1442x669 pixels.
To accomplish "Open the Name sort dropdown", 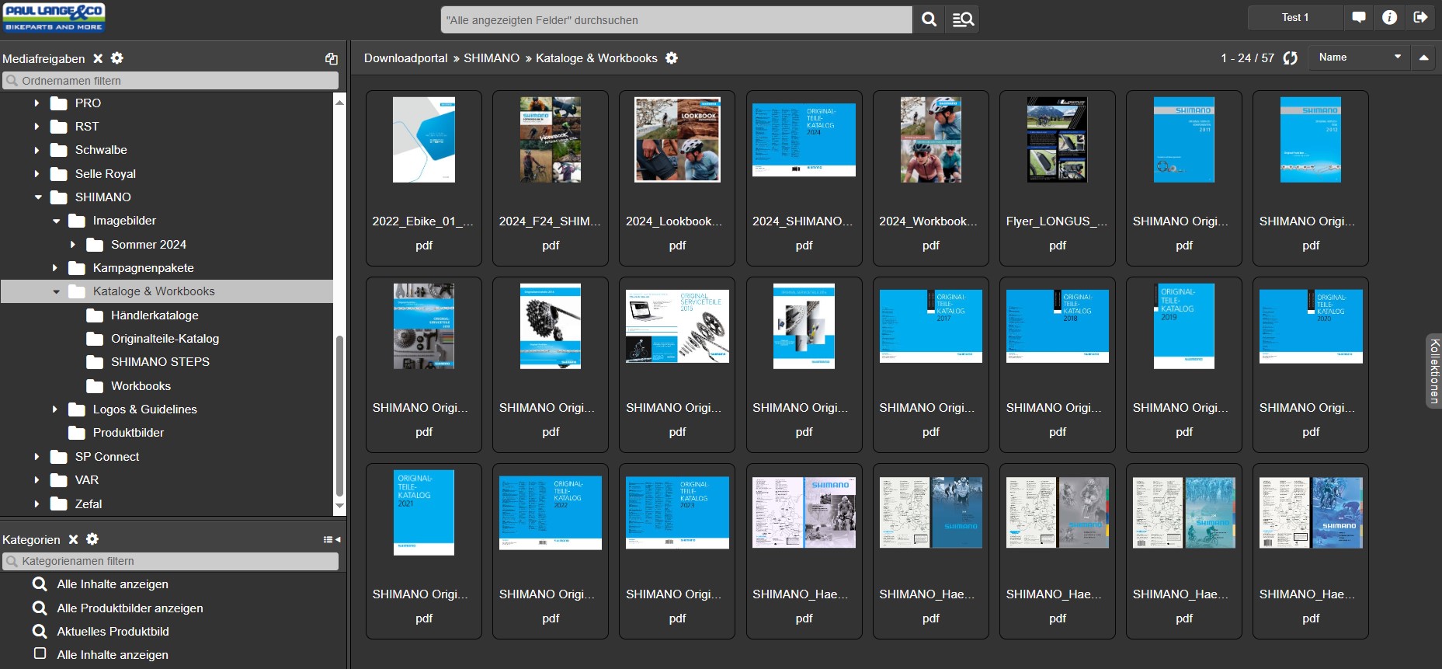I will pyautogui.click(x=1359, y=57).
